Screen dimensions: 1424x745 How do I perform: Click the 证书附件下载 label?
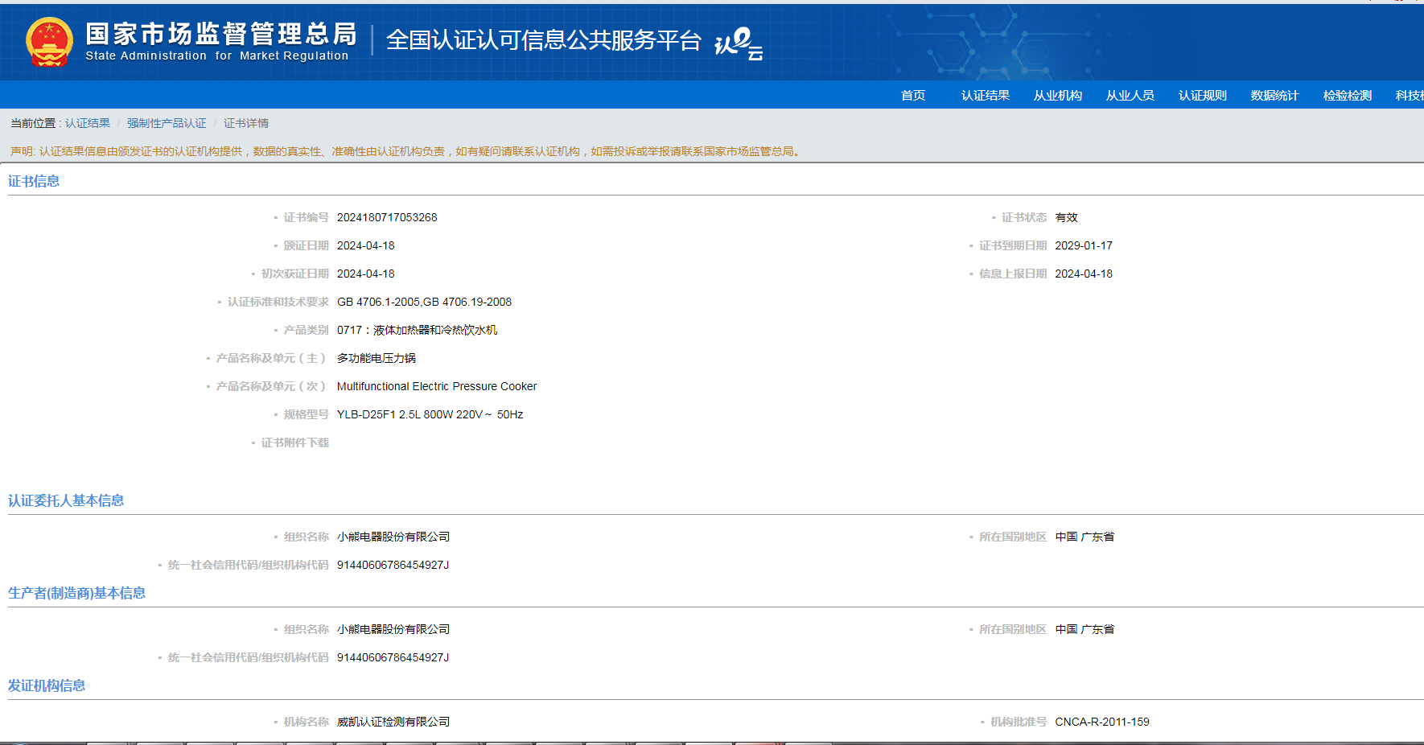pos(295,442)
